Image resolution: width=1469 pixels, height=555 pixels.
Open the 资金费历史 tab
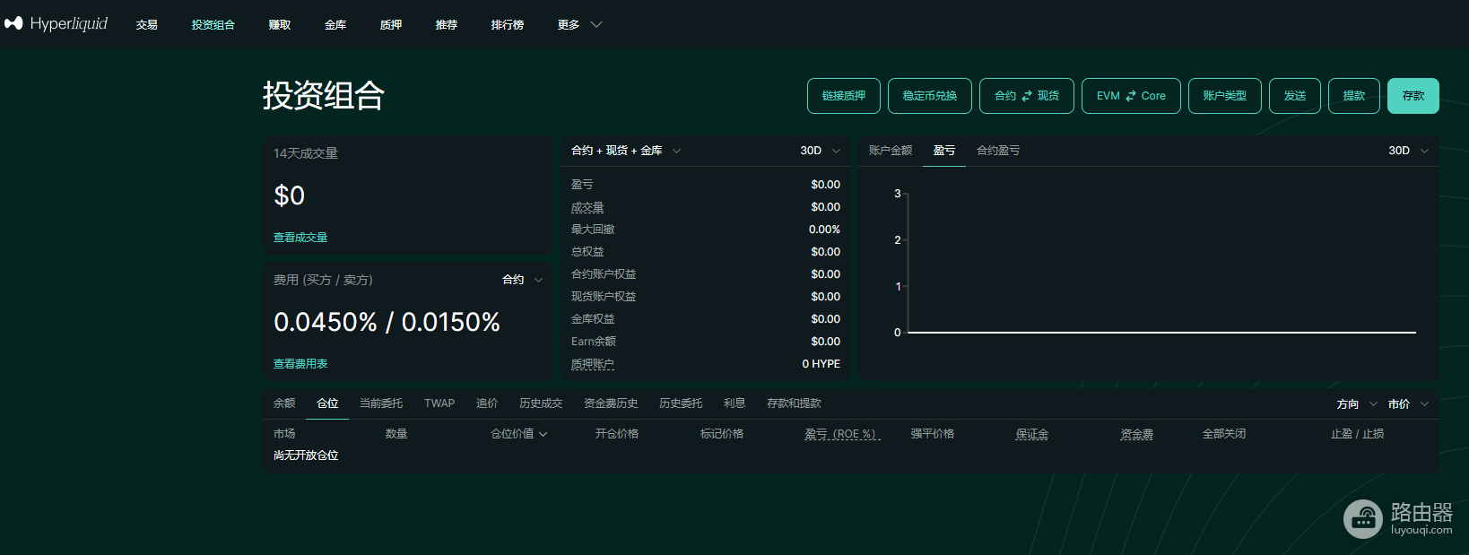[611, 403]
